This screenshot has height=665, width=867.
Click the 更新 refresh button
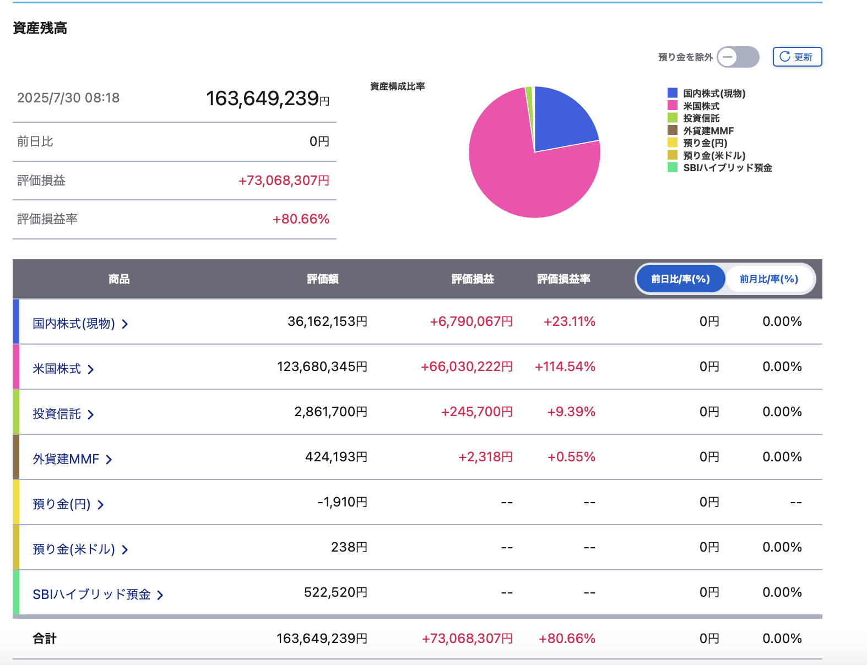[x=797, y=57]
